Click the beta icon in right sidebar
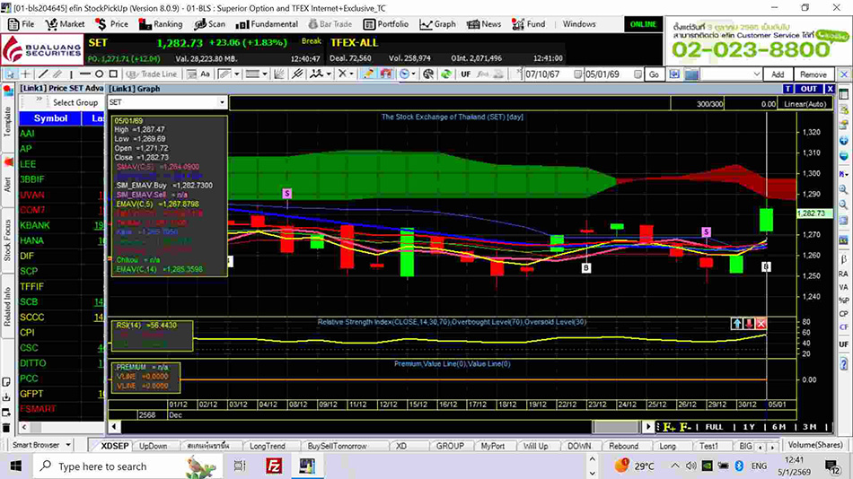 click(843, 258)
